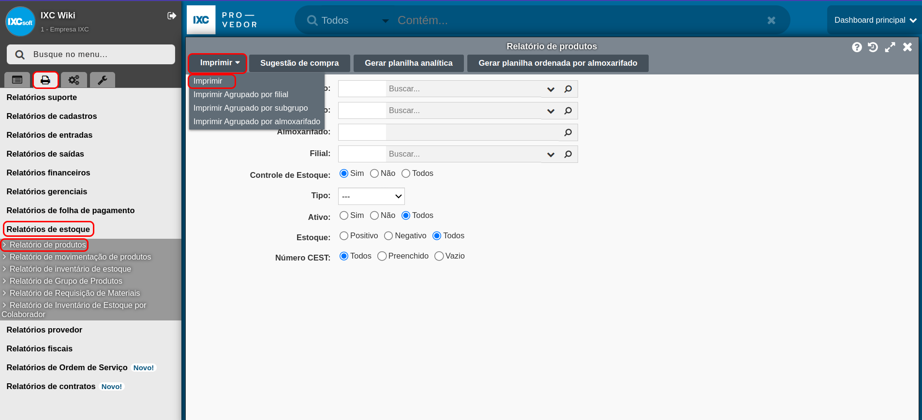Select Negativo for Estoque
This screenshot has width=922, height=420.
click(x=388, y=236)
